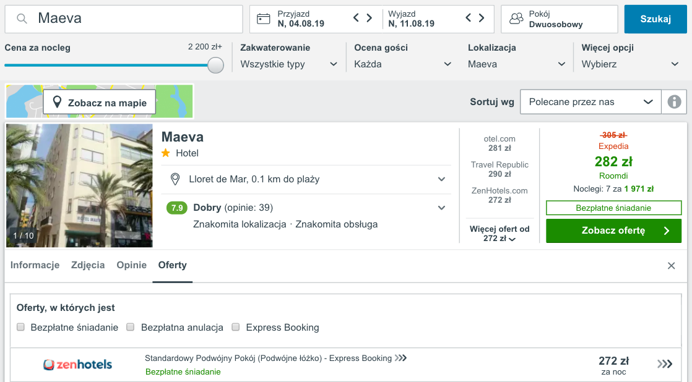
Task: Click the calendar icon beside Przyjazd
Action: click(264, 19)
